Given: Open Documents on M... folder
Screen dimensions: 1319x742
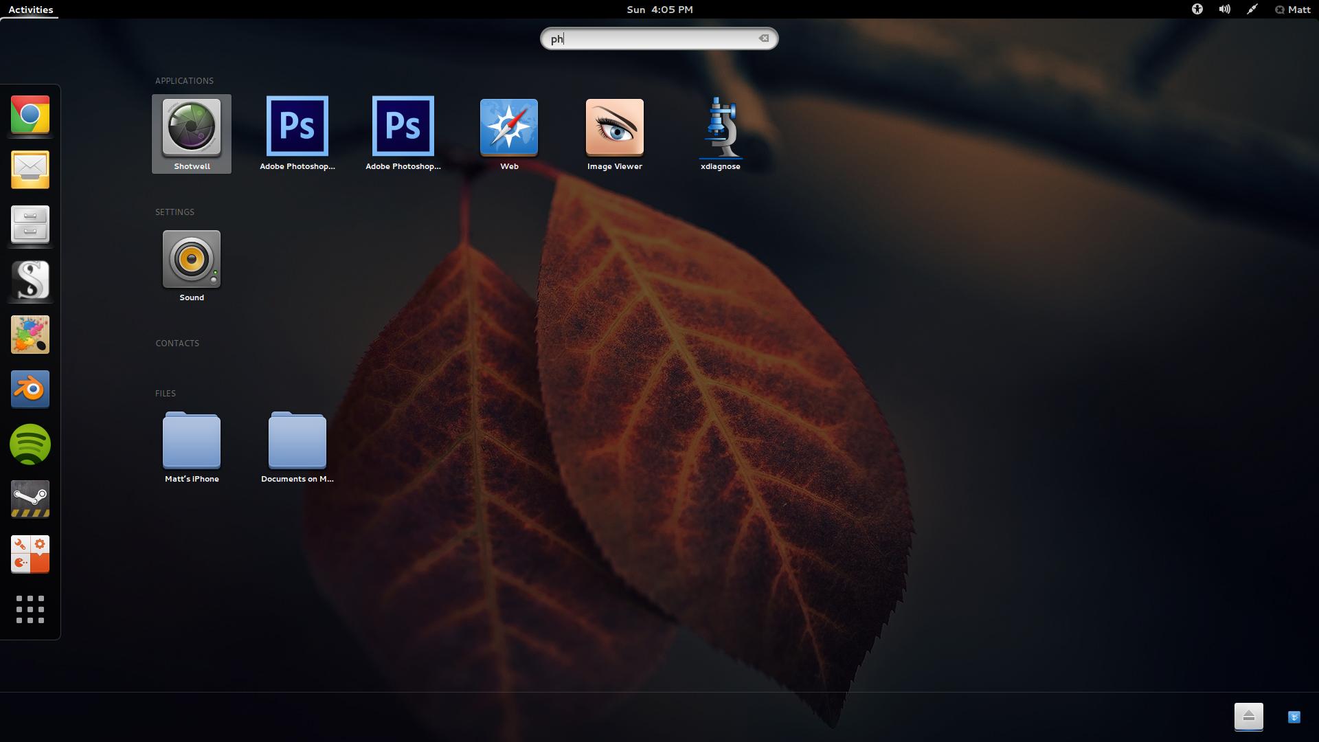Looking at the screenshot, I should click(x=297, y=447).
